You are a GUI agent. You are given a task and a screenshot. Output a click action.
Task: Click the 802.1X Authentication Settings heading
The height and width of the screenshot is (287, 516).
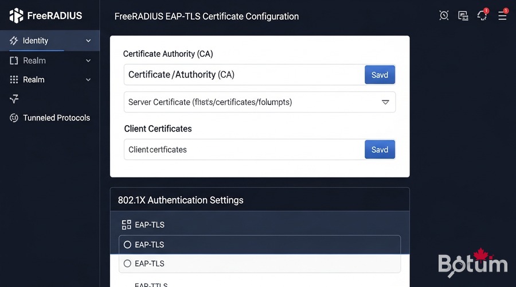click(x=181, y=200)
